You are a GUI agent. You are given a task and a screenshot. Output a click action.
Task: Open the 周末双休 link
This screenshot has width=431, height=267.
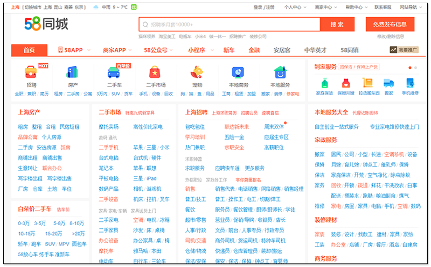tap(274, 127)
